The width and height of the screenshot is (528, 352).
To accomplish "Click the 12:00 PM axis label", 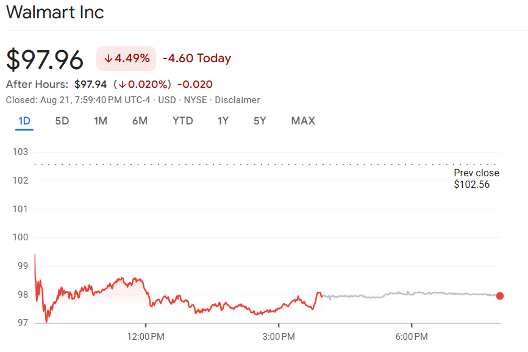I will coord(146,337).
